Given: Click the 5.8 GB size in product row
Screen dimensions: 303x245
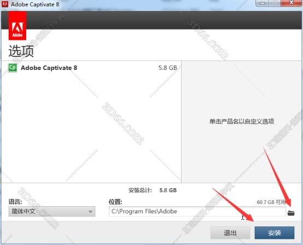Looking at the screenshot, I should pos(168,68).
